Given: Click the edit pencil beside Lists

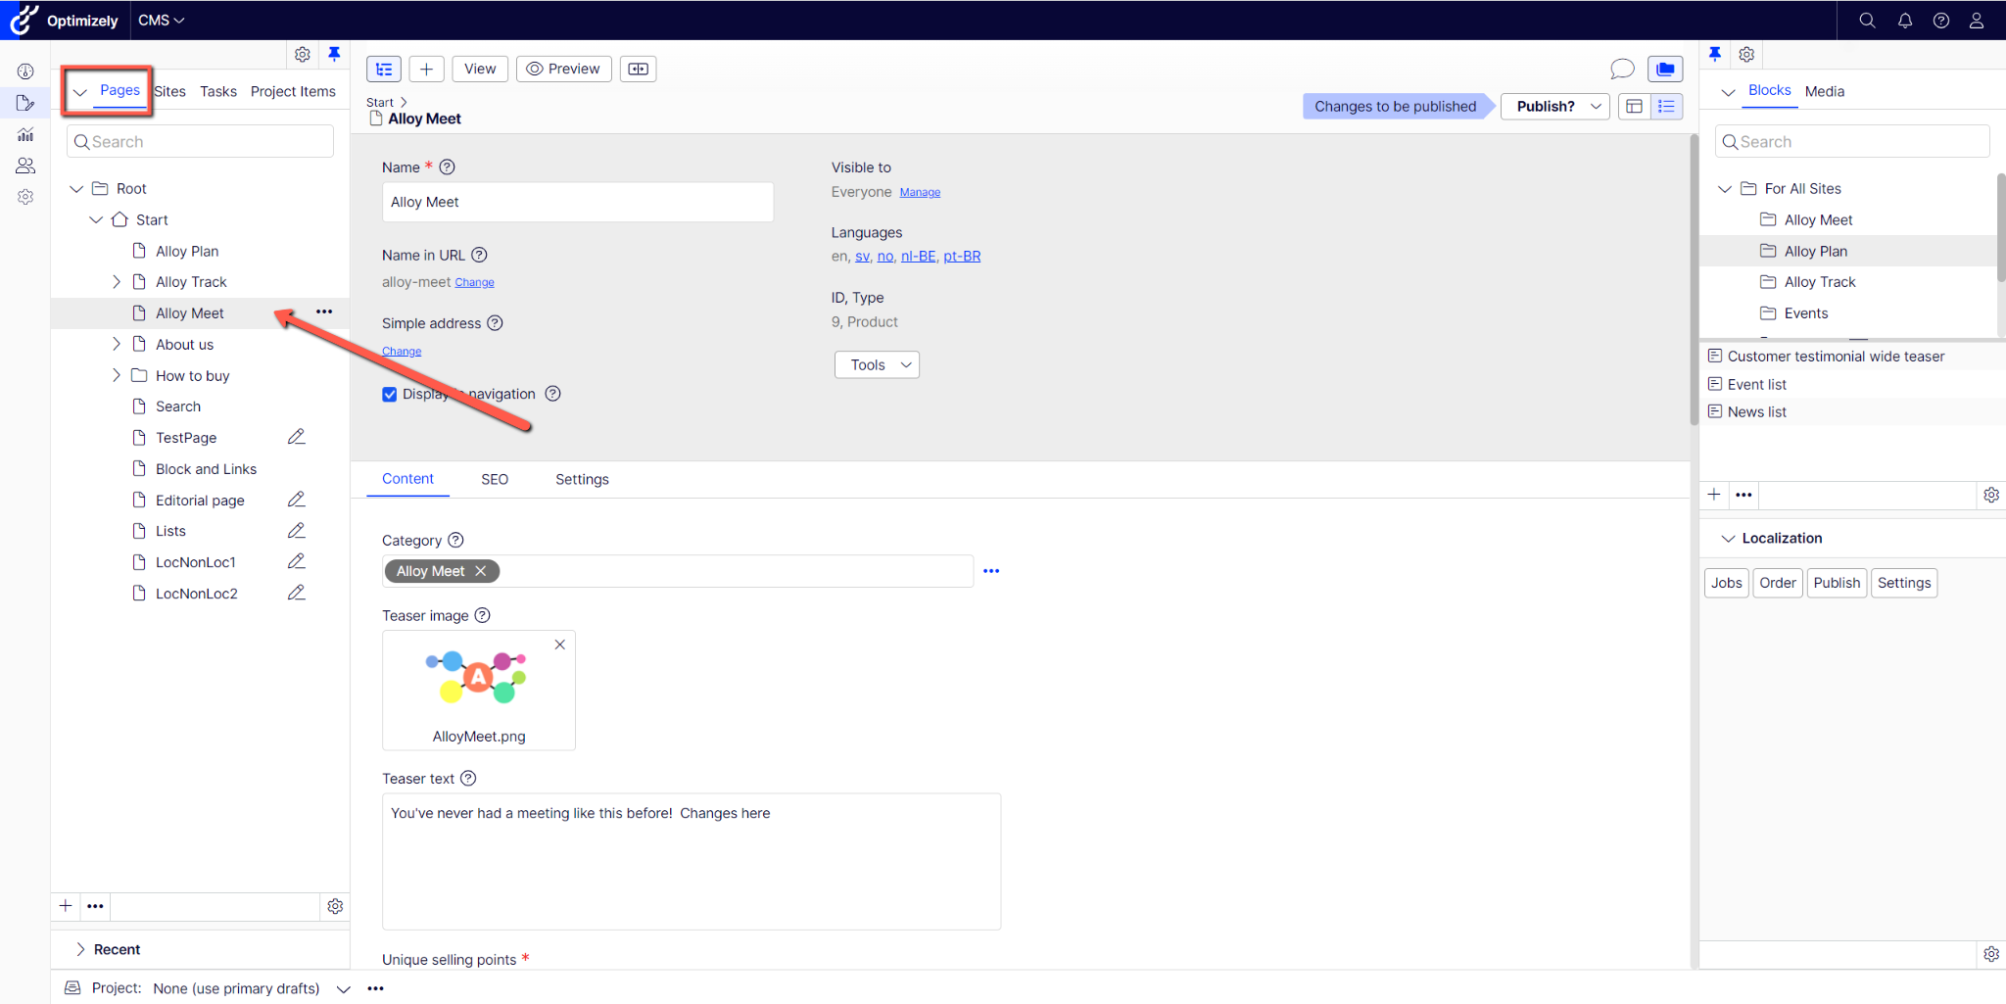Looking at the screenshot, I should [x=297, y=531].
